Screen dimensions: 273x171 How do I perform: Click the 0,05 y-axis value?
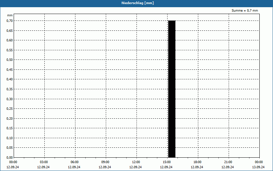[10, 148]
